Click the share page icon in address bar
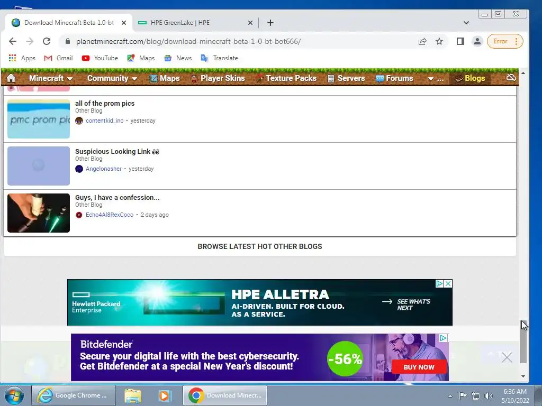 coord(422,41)
